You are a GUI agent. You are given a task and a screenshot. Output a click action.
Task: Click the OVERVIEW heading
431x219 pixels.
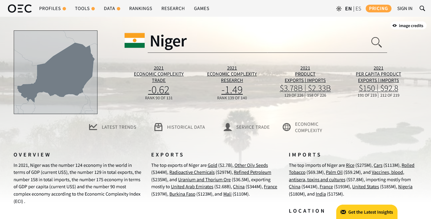pos(32,155)
